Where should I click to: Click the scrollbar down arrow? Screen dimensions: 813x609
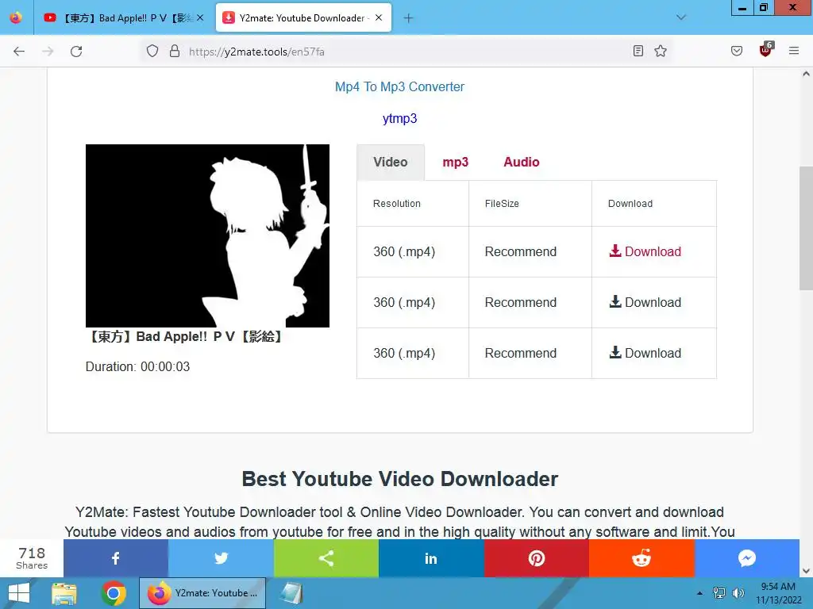pos(807,571)
